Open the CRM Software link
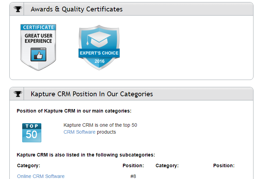The height and width of the screenshot is (179, 258). (x=80, y=132)
